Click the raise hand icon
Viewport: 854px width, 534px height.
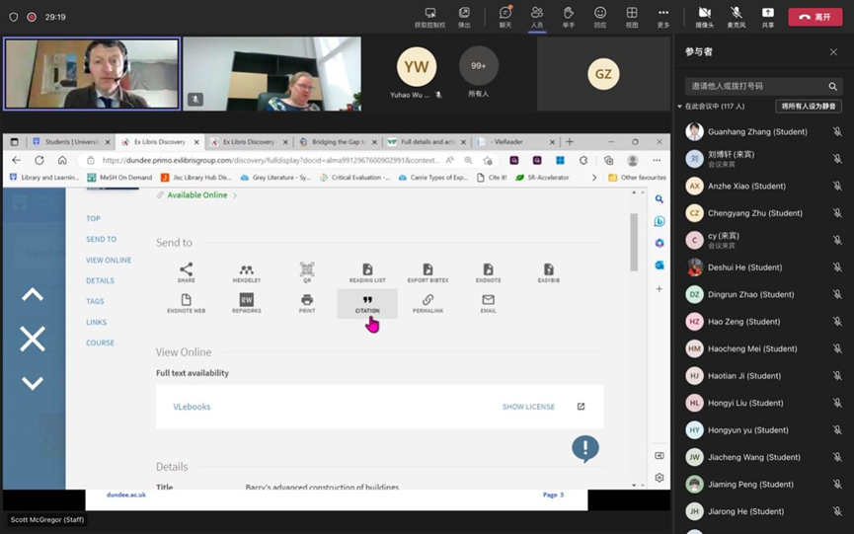point(569,14)
